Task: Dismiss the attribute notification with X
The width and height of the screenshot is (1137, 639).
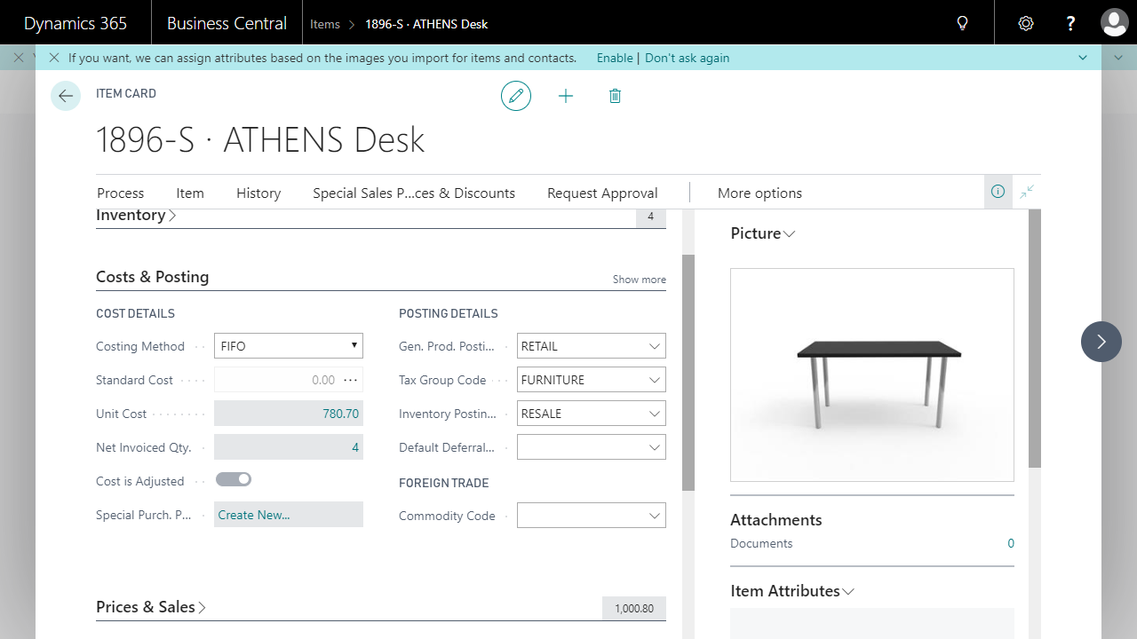Action: [x=54, y=58]
